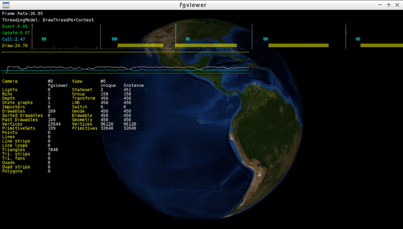
Task: Click the Primitives label
Action: pos(85,128)
